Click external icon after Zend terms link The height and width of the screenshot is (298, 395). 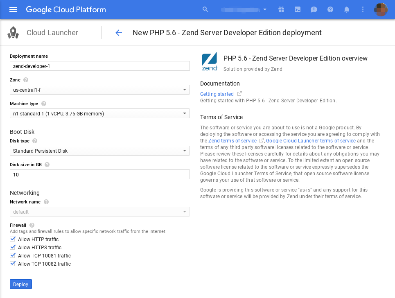click(262, 140)
